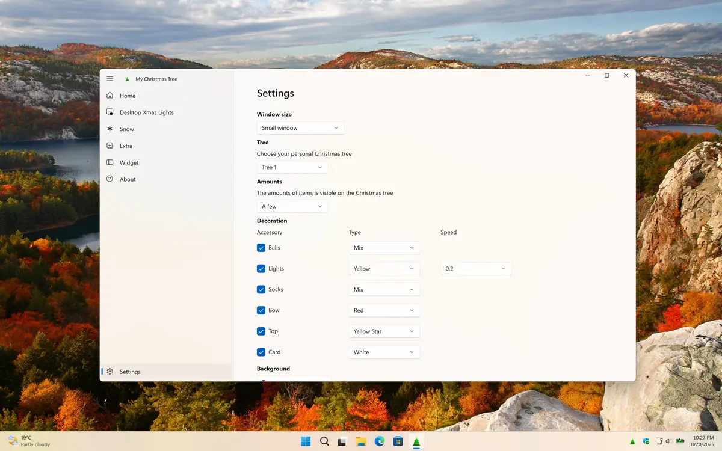Uncheck the Balls accessory checkbox

pyautogui.click(x=261, y=248)
